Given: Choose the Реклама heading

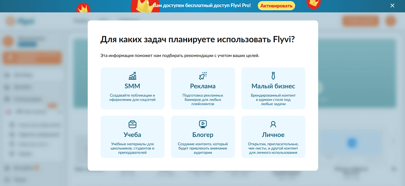Looking at the screenshot, I should click(203, 86).
